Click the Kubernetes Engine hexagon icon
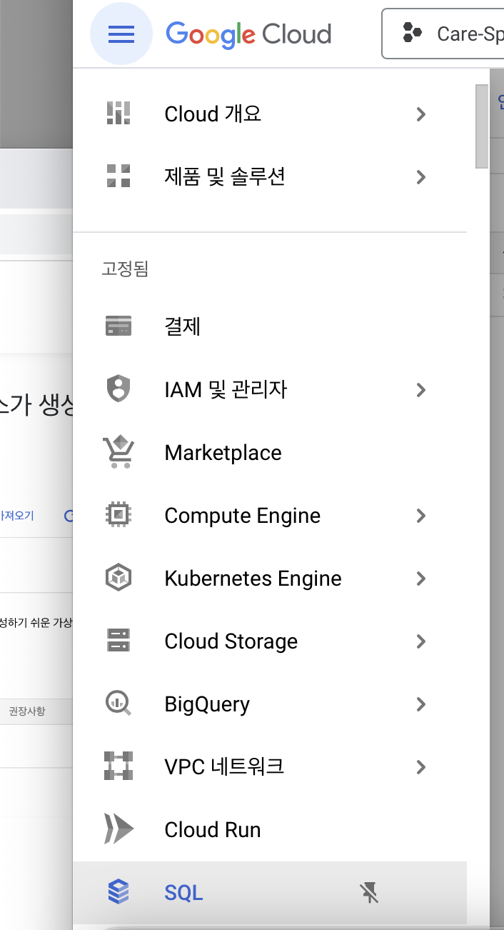 (x=119, y=578)
